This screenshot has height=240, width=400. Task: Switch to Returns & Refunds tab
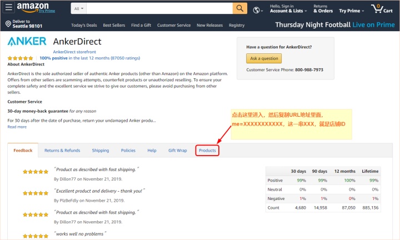[62, 151]
